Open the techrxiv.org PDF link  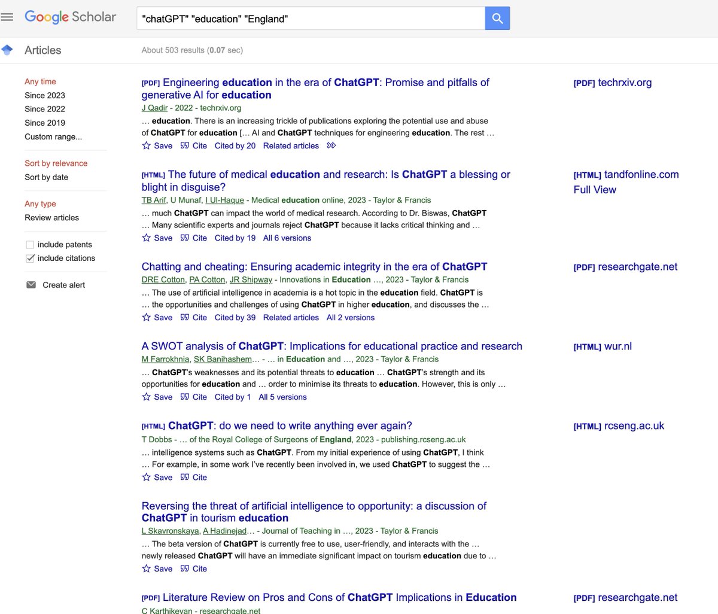[613, 83]
